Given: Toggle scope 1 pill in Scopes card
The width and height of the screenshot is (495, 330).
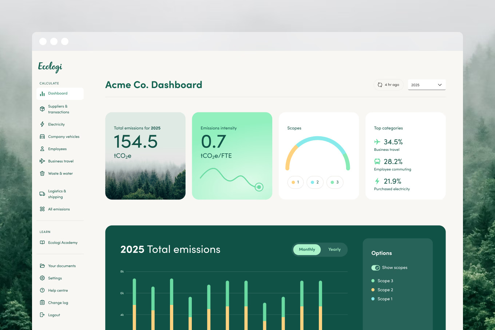Looking at the screenshot, I should pyautogui.click(x=296, y=182).
